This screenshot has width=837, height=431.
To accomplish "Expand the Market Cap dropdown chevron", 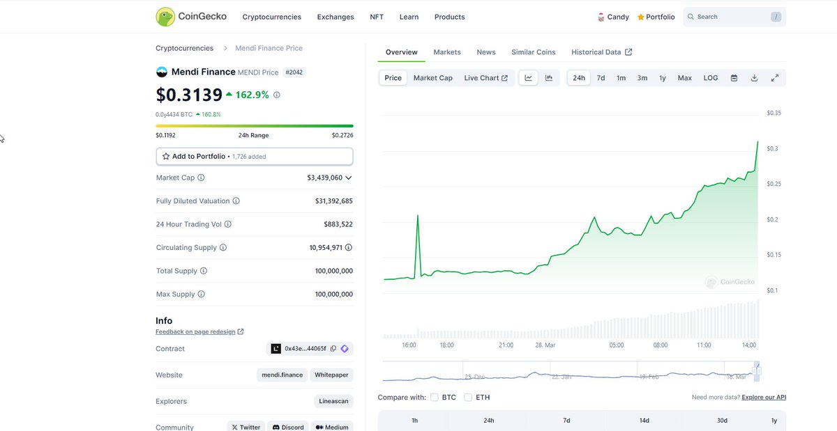I will tap(349, 178).
